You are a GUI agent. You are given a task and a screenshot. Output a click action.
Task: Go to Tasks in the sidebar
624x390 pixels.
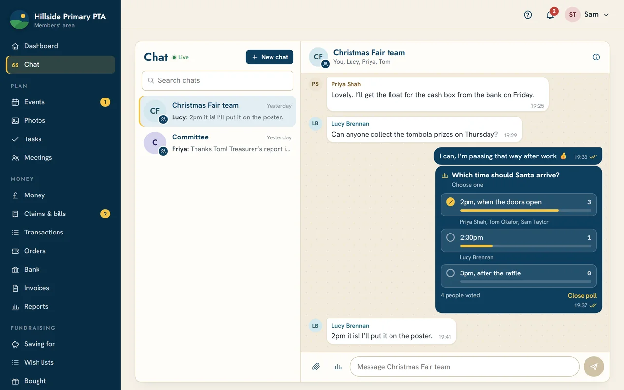60,139
